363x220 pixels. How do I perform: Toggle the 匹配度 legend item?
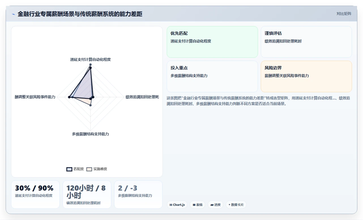[75, 169]
